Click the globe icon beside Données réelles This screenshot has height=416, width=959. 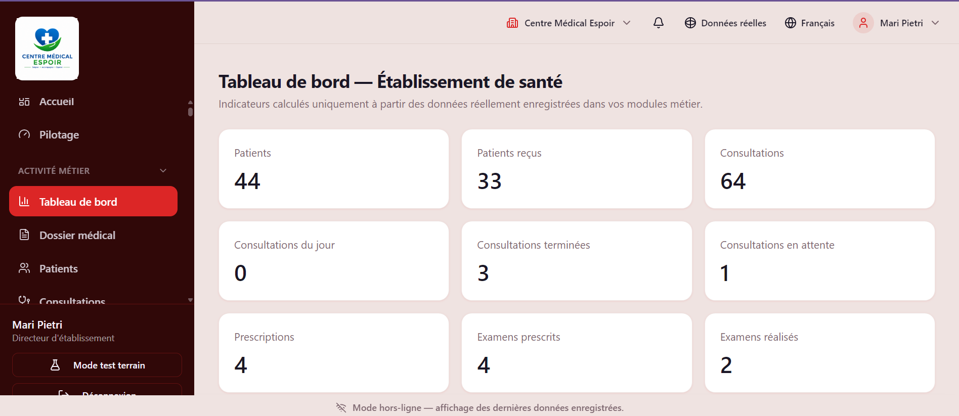[x=690, y=23]
